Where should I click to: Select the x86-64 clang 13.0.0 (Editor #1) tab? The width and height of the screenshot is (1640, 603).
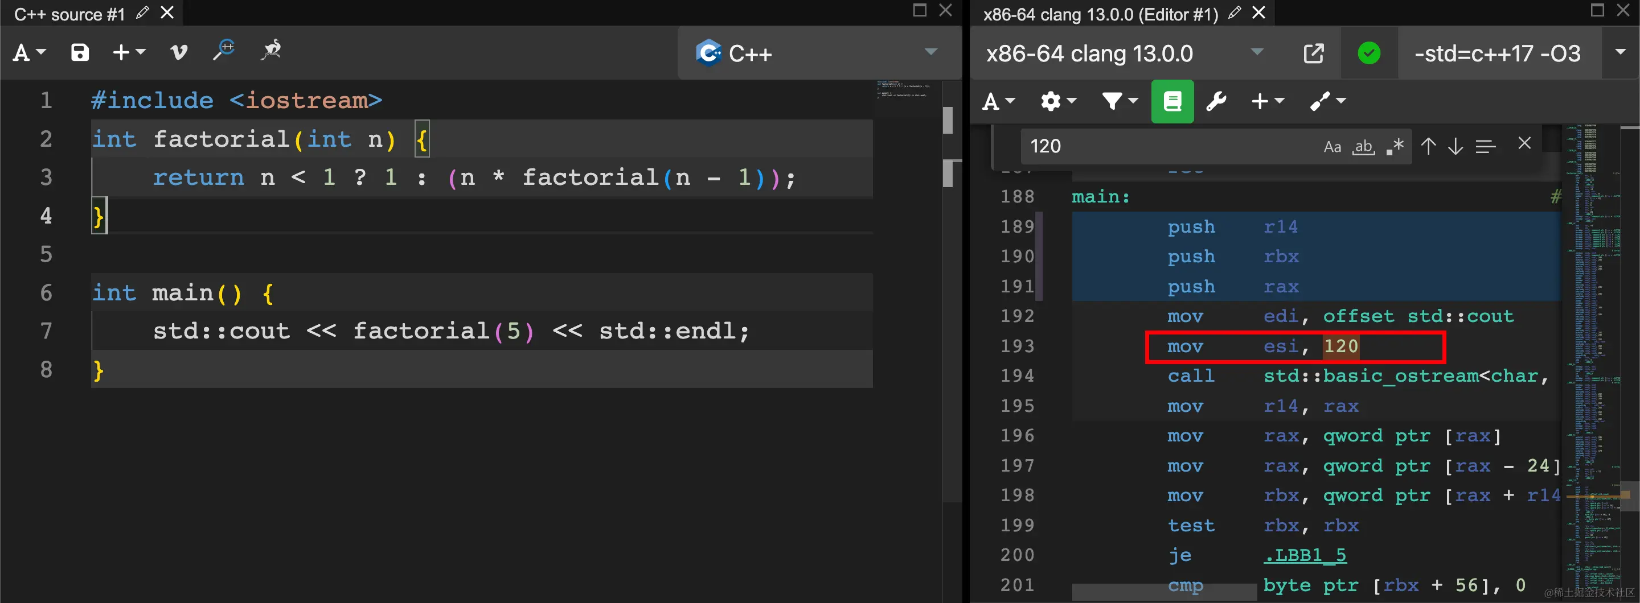click(x=1100, y=14)
